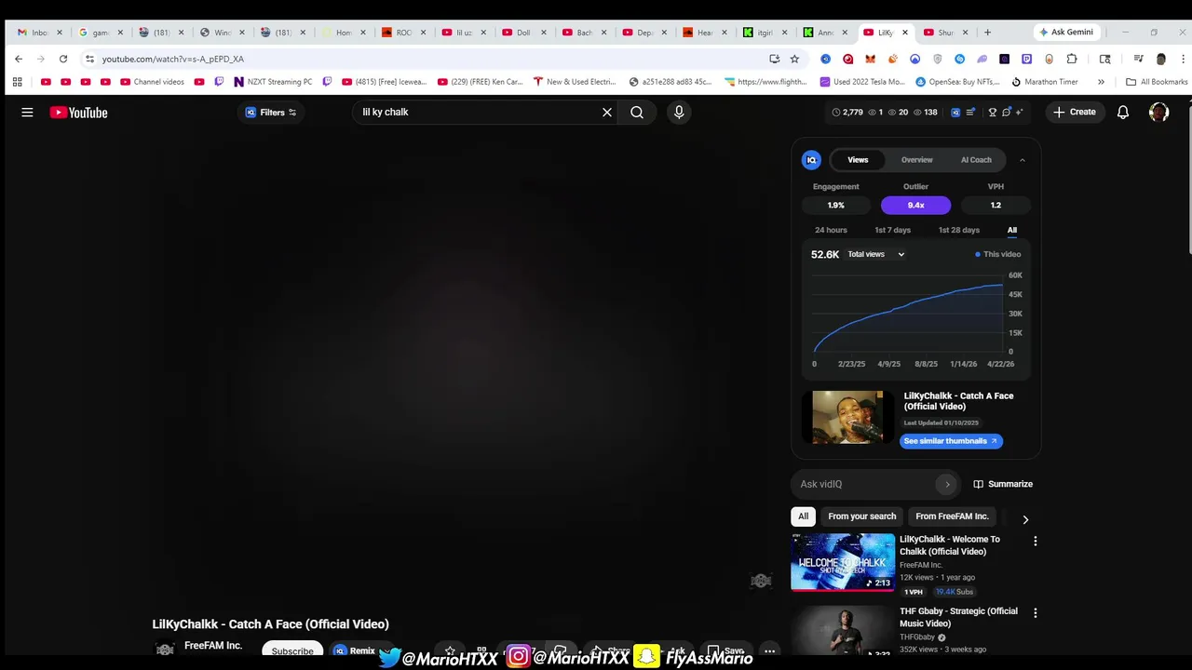This screenshot has width=1192, height=670.
Task: Open site information icon in address bar
Action: [89, 59]
